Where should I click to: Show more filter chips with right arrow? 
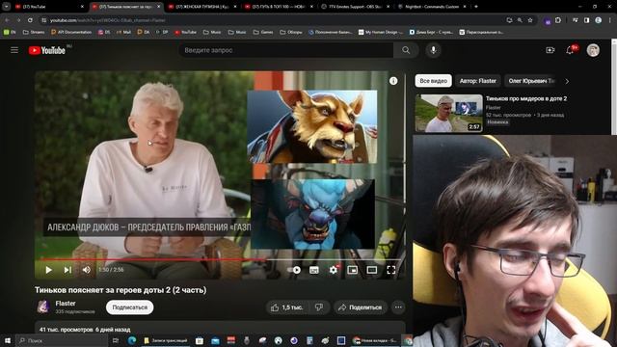click(x=567, y=81)
